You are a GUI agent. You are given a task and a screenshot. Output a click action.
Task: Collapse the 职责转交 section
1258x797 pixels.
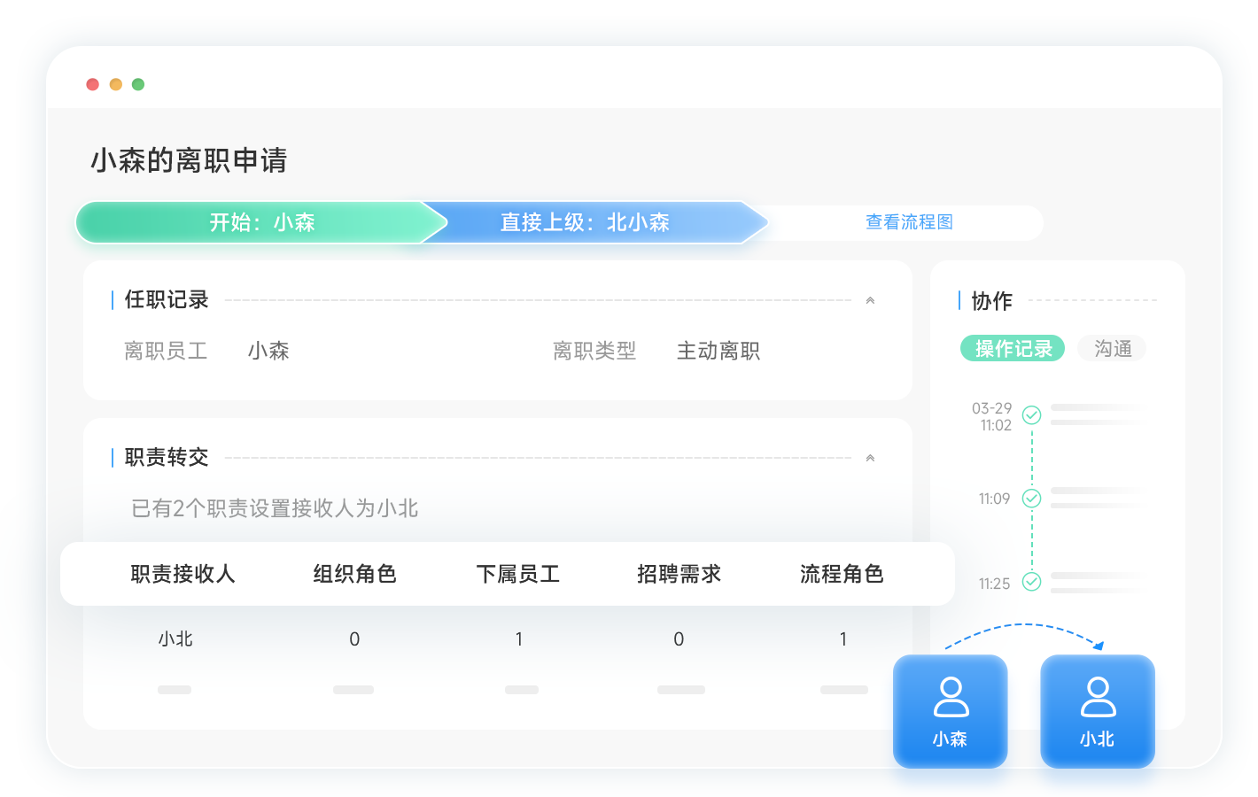[x=870, y=459]
